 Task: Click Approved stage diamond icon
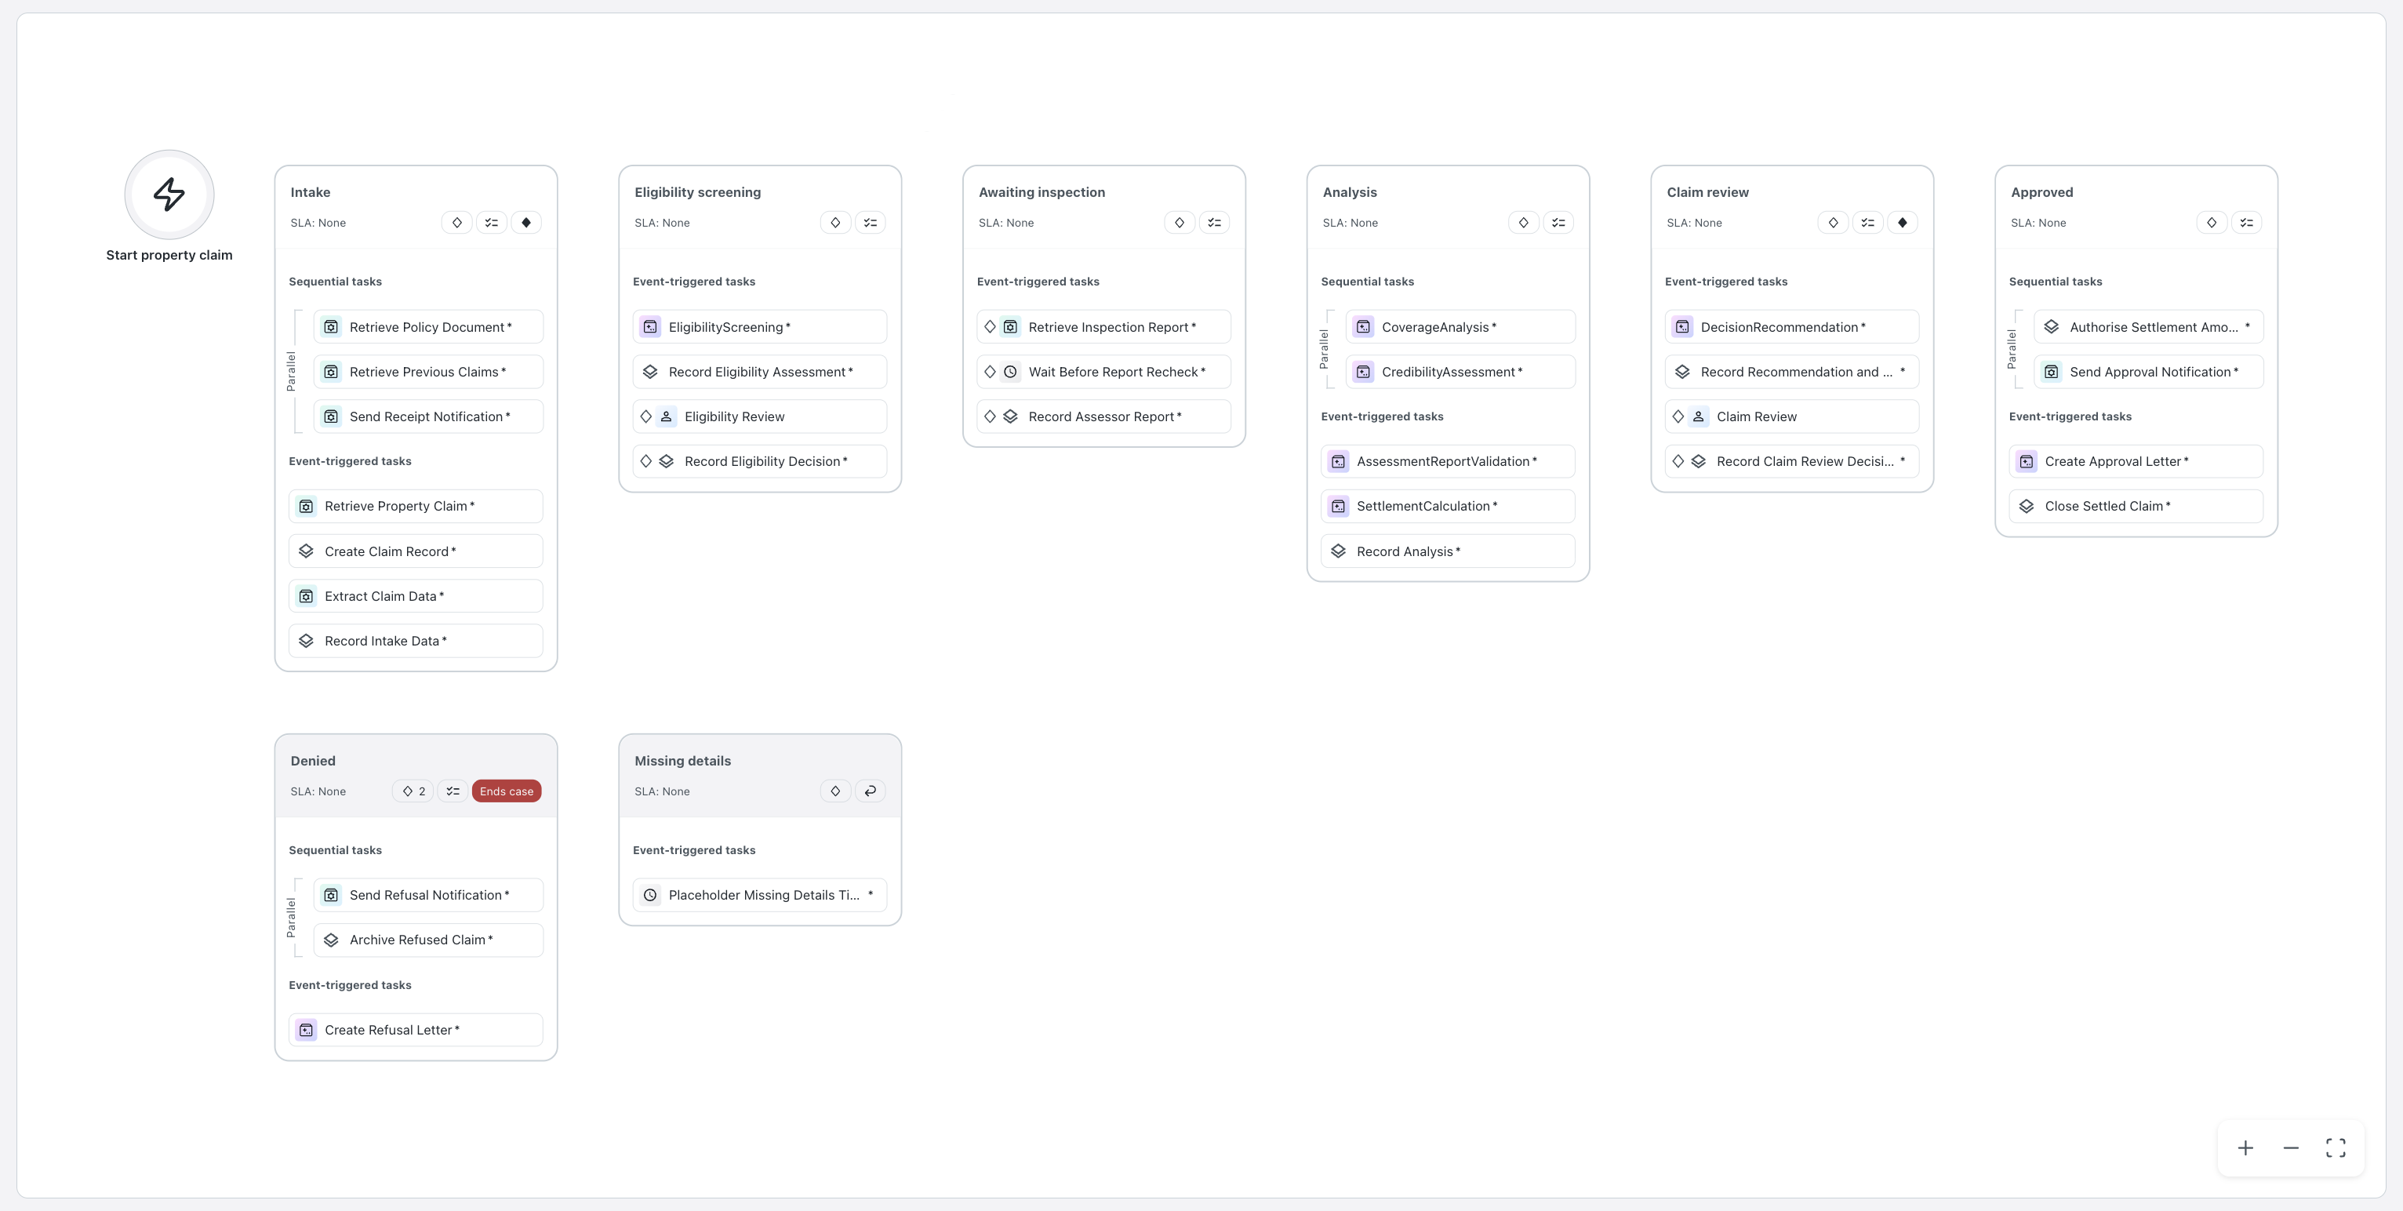tap(2212, 222)
